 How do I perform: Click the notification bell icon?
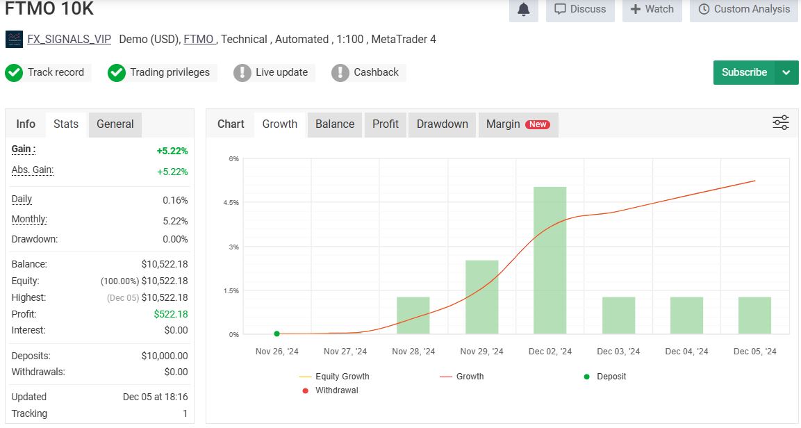[x=524, y=10]
